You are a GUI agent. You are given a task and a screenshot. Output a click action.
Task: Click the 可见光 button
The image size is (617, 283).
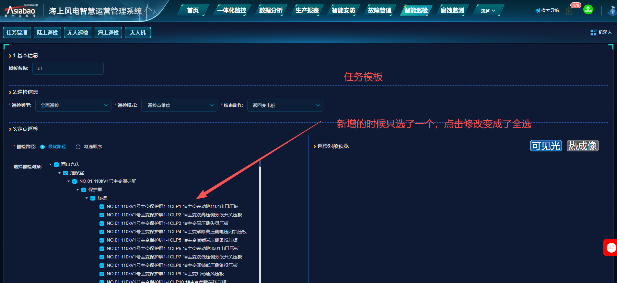(x=546, y=146)
